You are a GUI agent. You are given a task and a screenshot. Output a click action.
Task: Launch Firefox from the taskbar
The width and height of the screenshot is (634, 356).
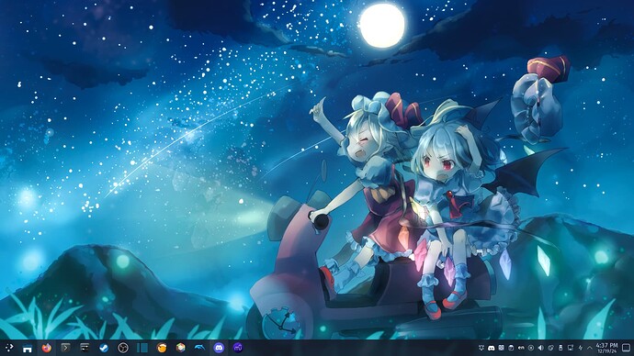[47, 348]
